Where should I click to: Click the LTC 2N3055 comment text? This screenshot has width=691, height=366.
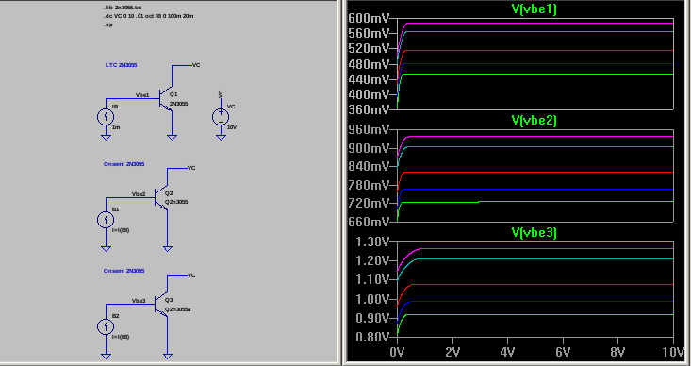122,65
